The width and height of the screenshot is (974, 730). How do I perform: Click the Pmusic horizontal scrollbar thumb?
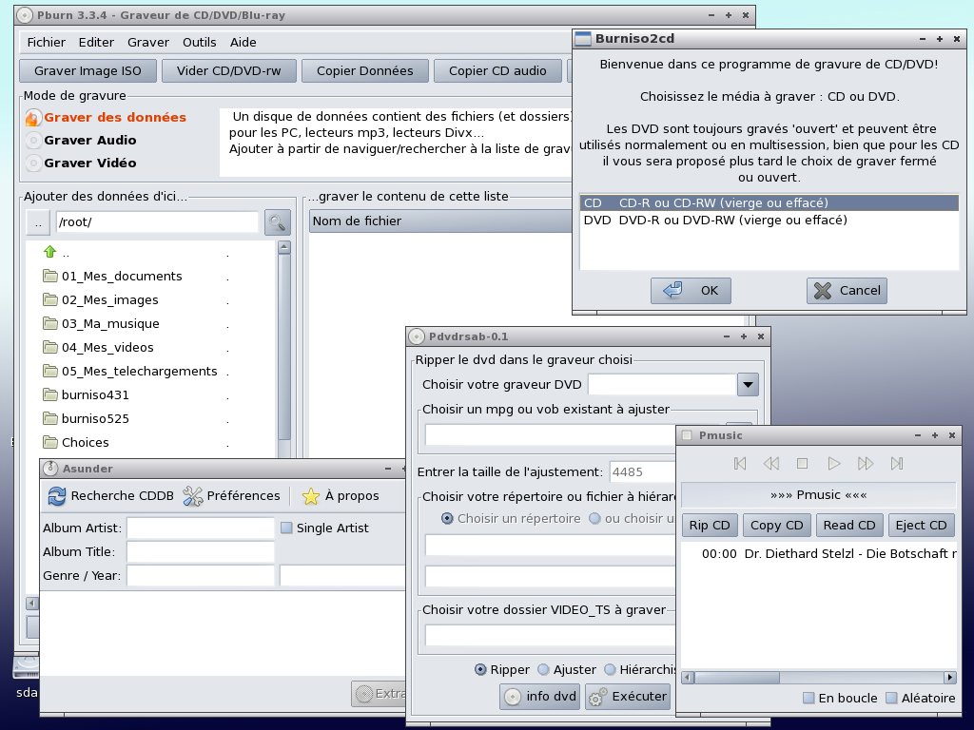pyautogui.click(x=737, y=677)
